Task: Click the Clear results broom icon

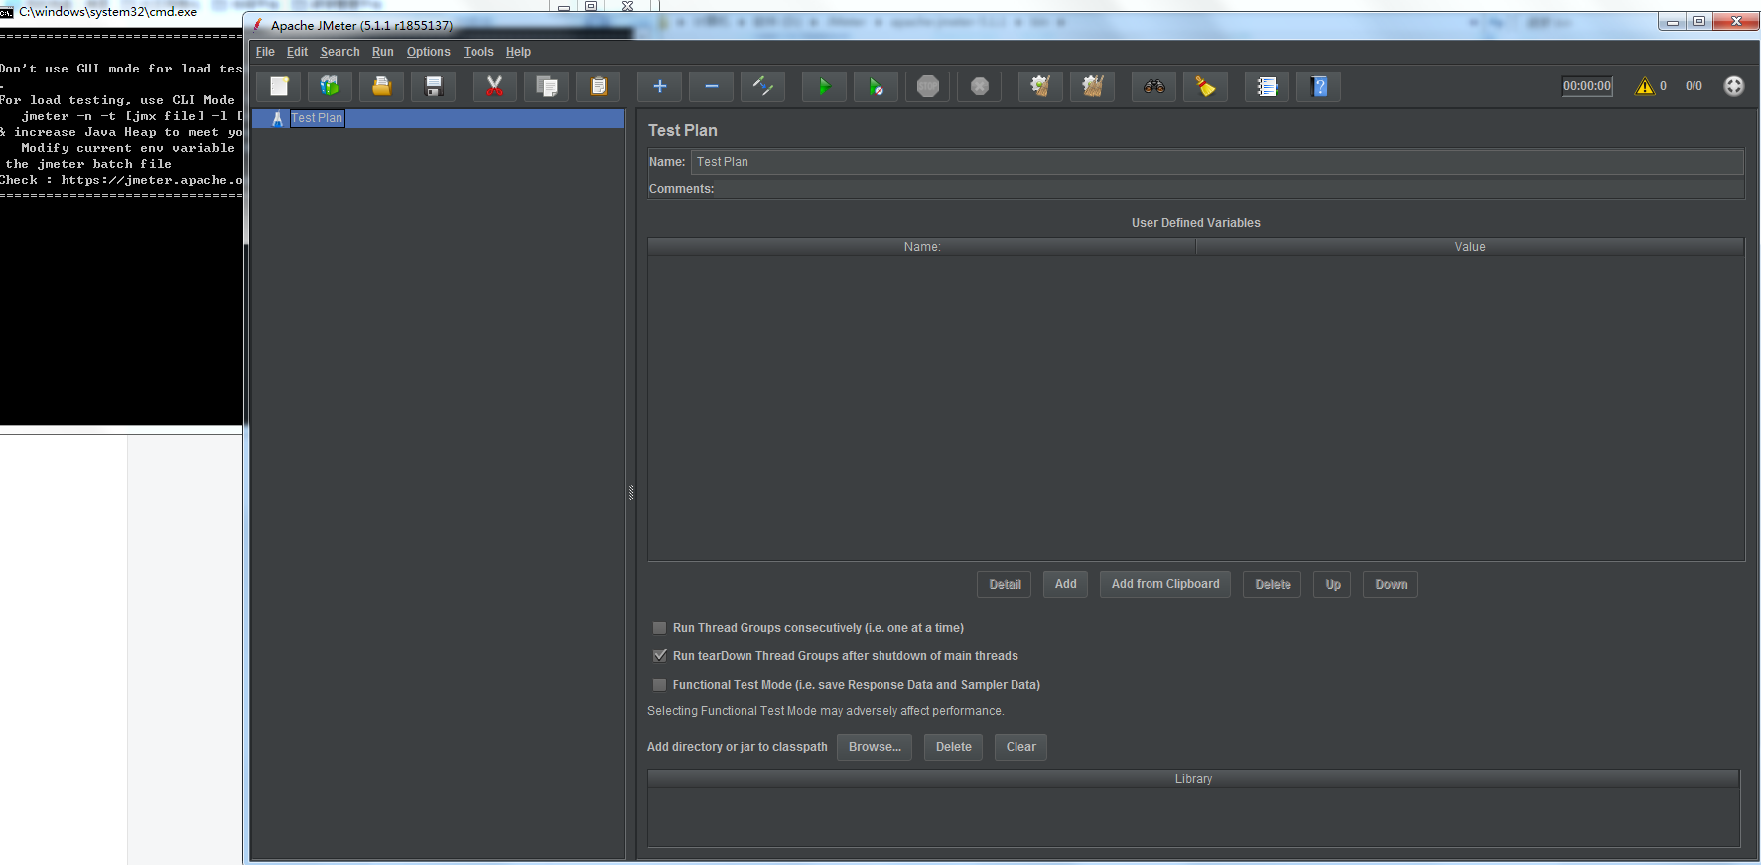Action: point(1040,87)
